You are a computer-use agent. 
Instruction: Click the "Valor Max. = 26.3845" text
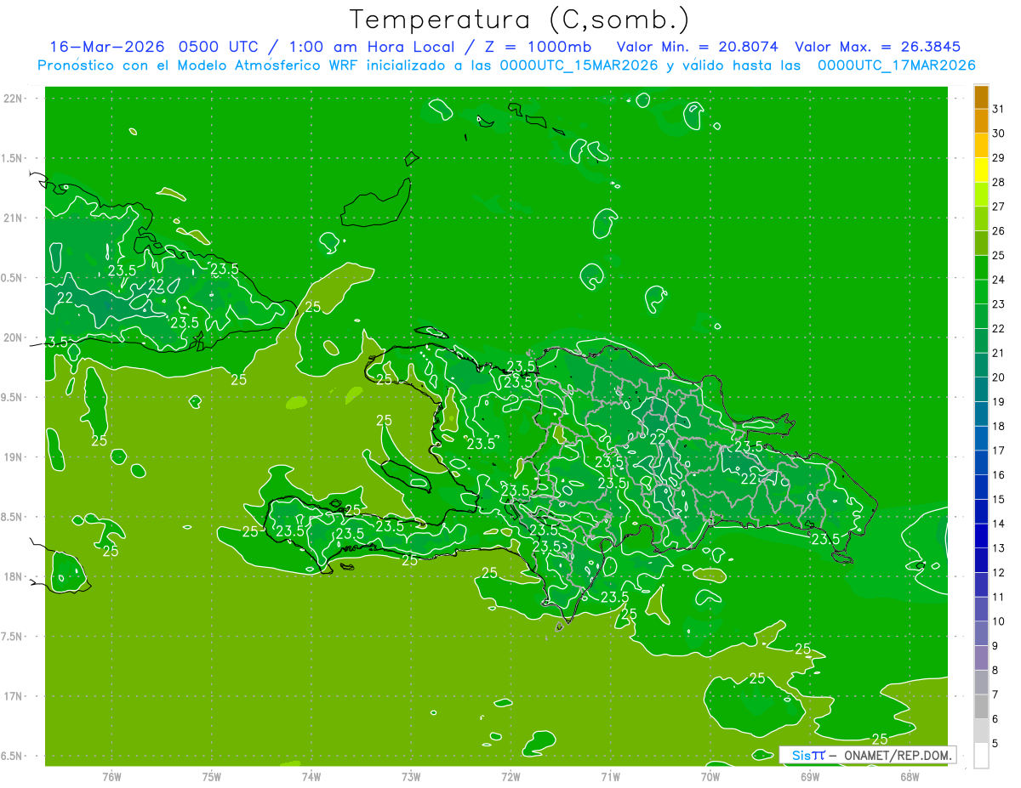click(x=876, y=47)
